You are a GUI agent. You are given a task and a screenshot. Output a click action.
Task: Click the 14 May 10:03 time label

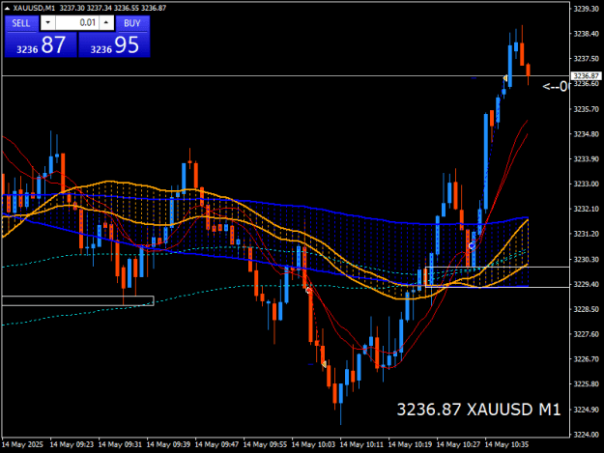tap(313, 444)
